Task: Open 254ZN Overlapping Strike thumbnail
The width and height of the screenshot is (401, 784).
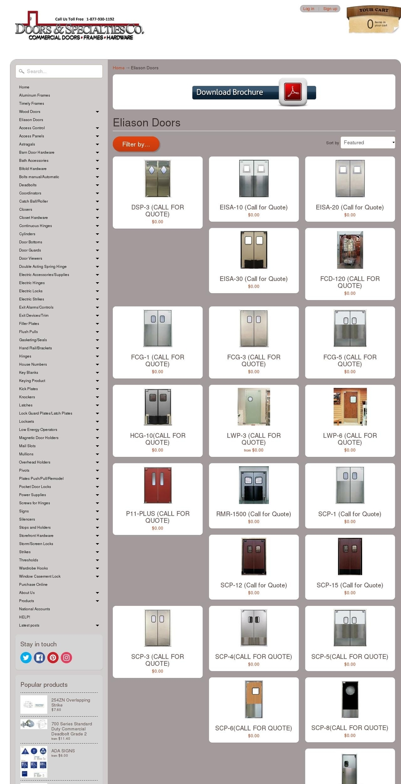Action: coord(34,705)
